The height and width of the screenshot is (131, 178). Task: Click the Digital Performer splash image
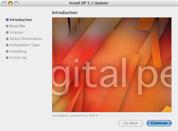[112, 65]
